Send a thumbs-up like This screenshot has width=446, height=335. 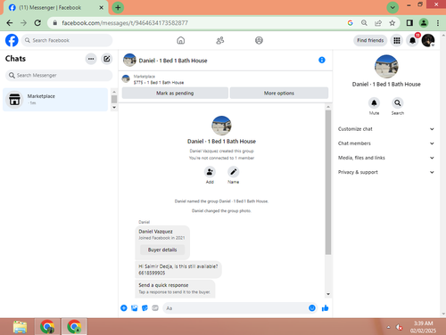pyautogui.click(x=325, y=308)
